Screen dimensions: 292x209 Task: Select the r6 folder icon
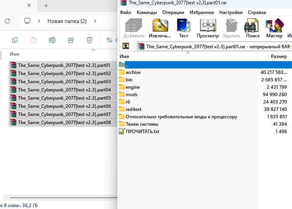click(x=122, y=102)
